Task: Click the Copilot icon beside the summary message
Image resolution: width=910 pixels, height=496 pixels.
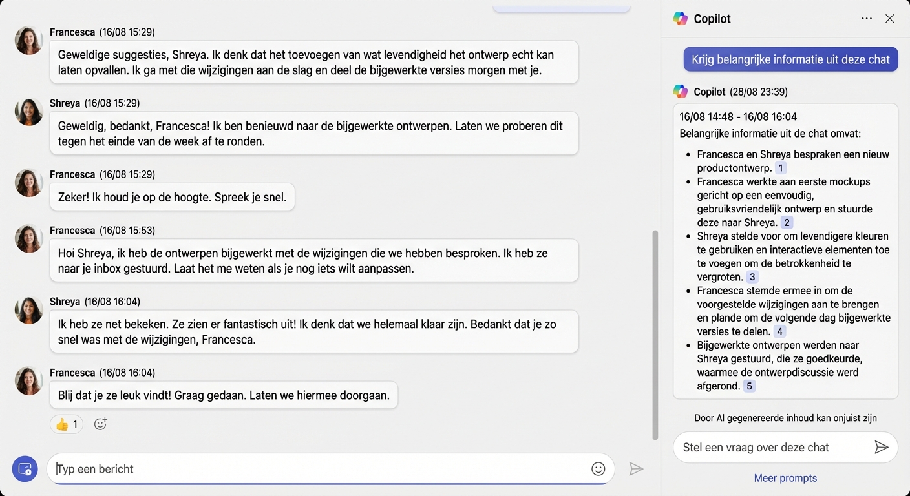Action: click(681, 91)
